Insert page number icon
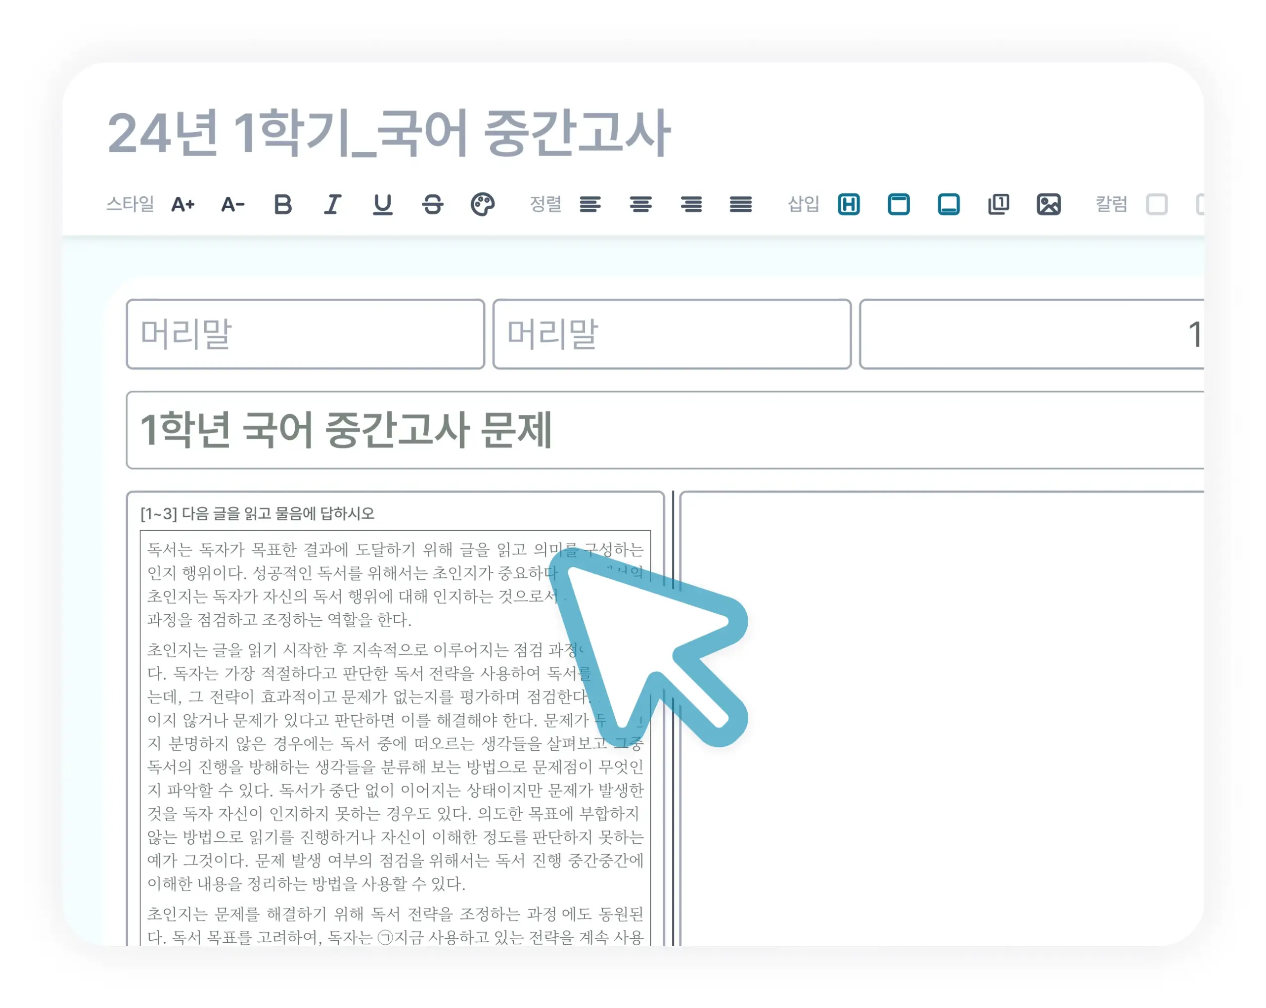The image size is (1266, 1008). [998, 204]
